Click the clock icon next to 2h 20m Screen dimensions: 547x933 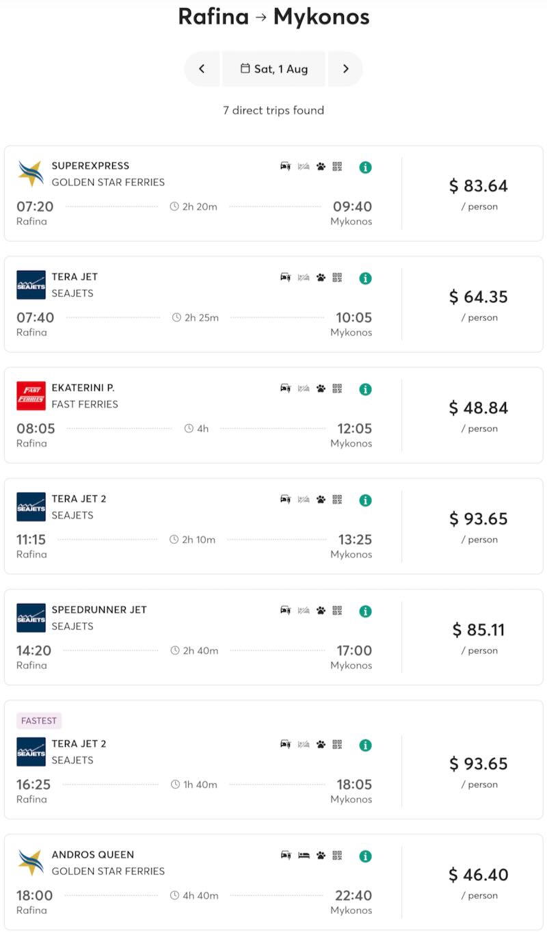tap(176, 207)
